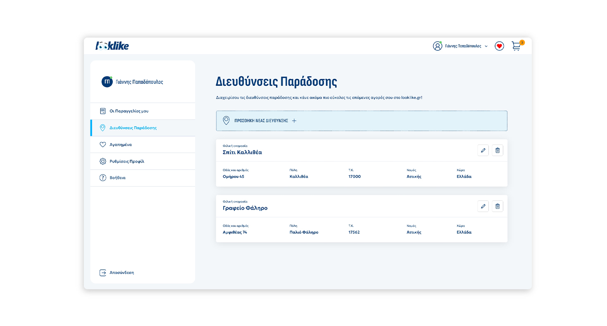Open the shopping cart with 3 items

(516, 46)
